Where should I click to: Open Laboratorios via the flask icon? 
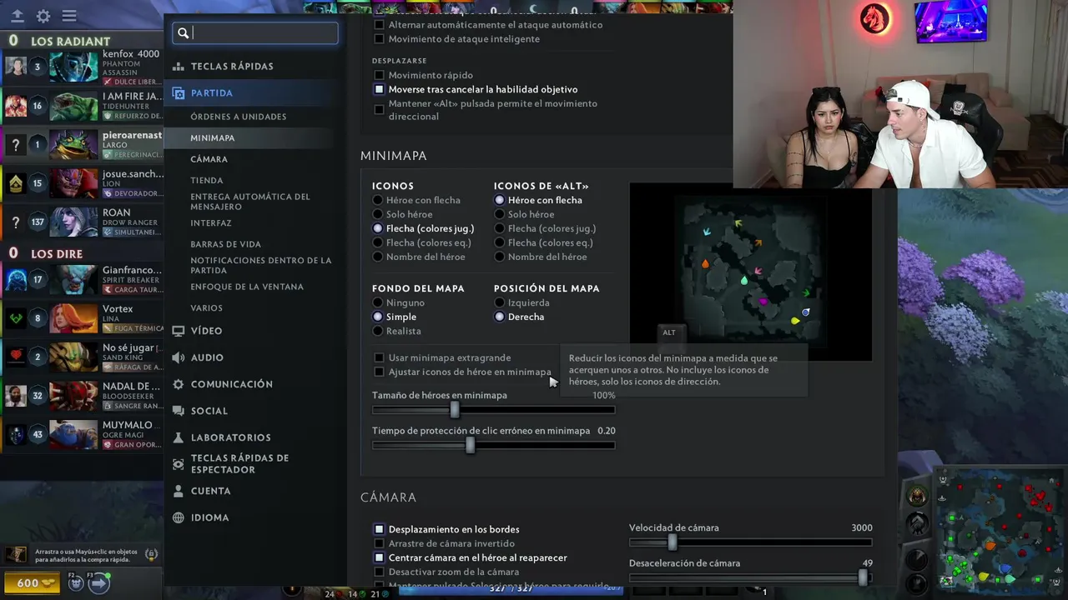coord(178,437)
